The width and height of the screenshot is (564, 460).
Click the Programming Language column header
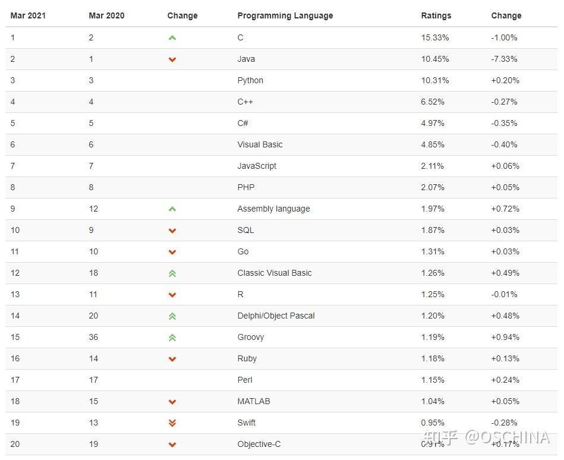tap(285, 15)
